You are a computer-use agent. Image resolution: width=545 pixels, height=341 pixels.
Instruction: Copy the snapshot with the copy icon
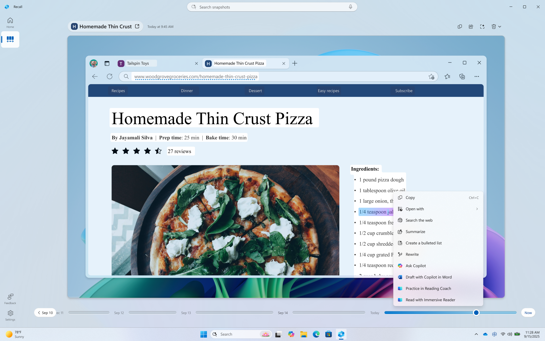point(460,26)
